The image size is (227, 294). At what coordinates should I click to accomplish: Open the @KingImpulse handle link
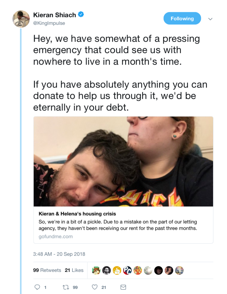pyautogui.click(x=49, y=23)
